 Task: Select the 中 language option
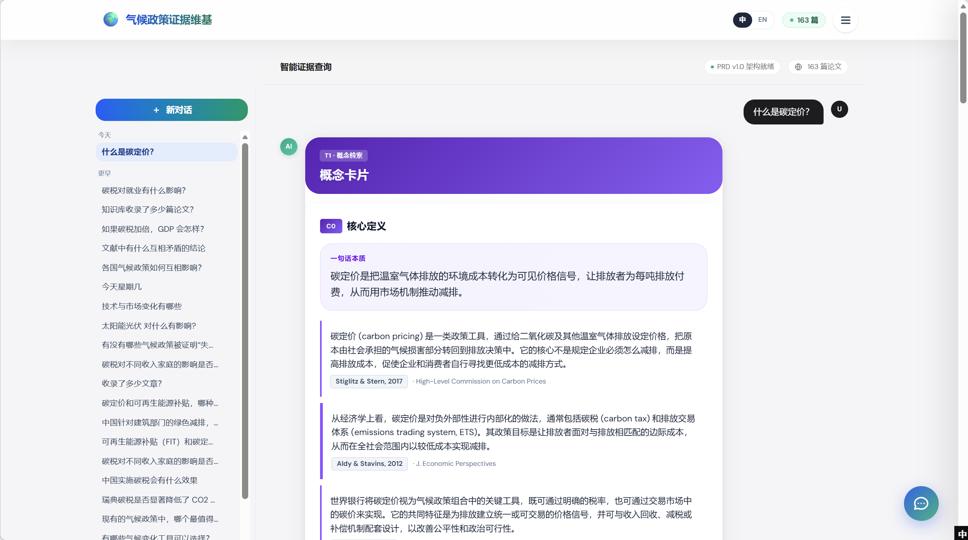click(742, 20)
